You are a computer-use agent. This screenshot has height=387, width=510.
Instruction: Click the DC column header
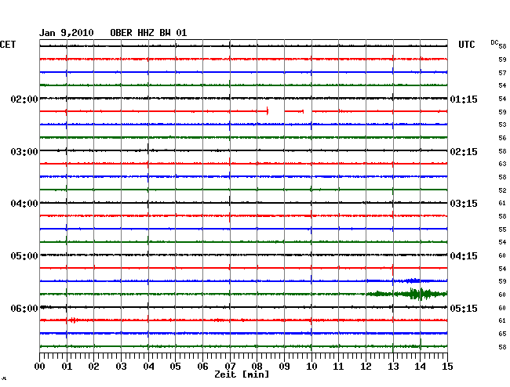[x=494, y=42]
